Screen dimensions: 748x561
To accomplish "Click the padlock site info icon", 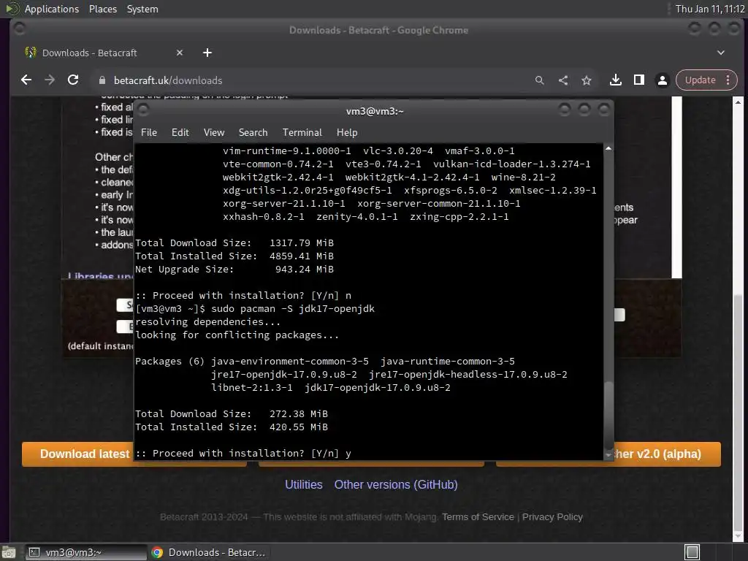I will (x=102, y=80).
